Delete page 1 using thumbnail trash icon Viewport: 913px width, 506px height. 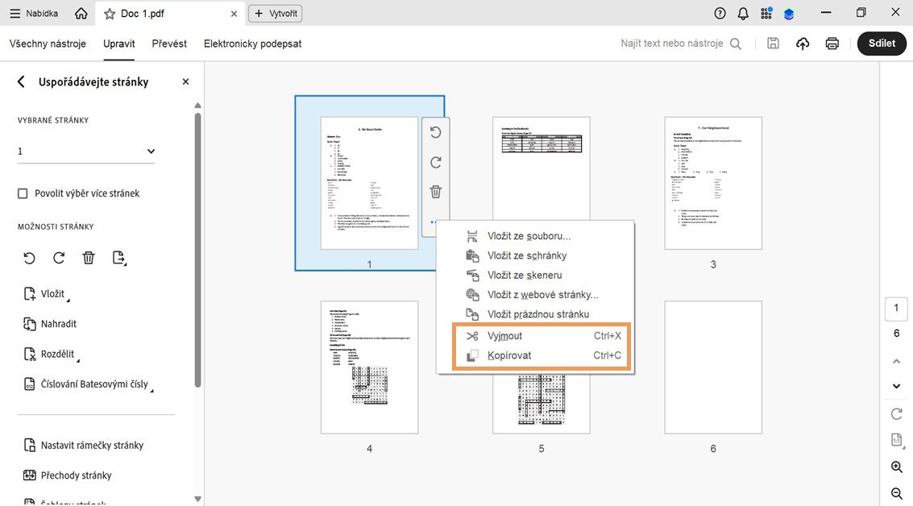(435, 192)
